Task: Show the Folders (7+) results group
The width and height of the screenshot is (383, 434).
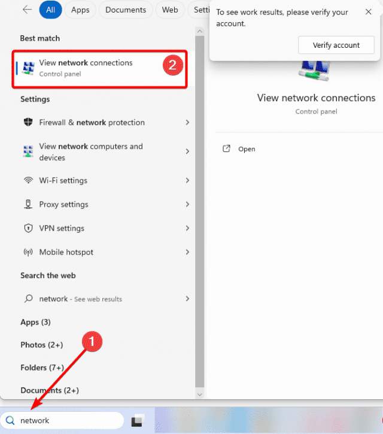Action: click(42, 368)
